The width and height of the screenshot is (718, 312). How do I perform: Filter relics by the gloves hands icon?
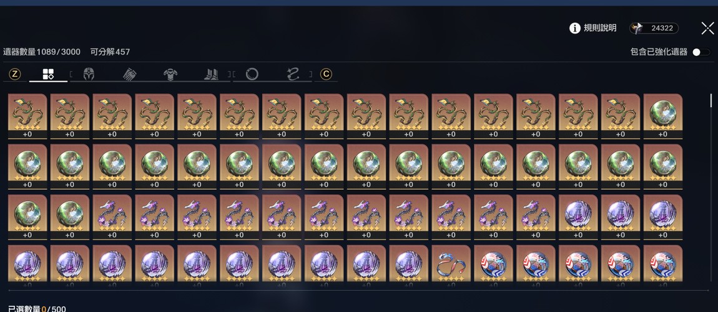coord(130,74)
